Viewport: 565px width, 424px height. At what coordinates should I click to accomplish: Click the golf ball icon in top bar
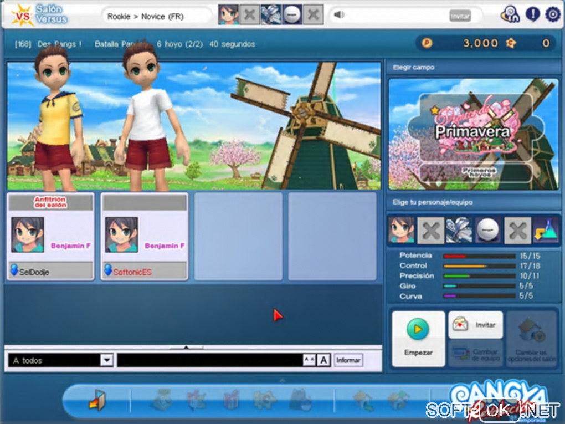[292, 15]
